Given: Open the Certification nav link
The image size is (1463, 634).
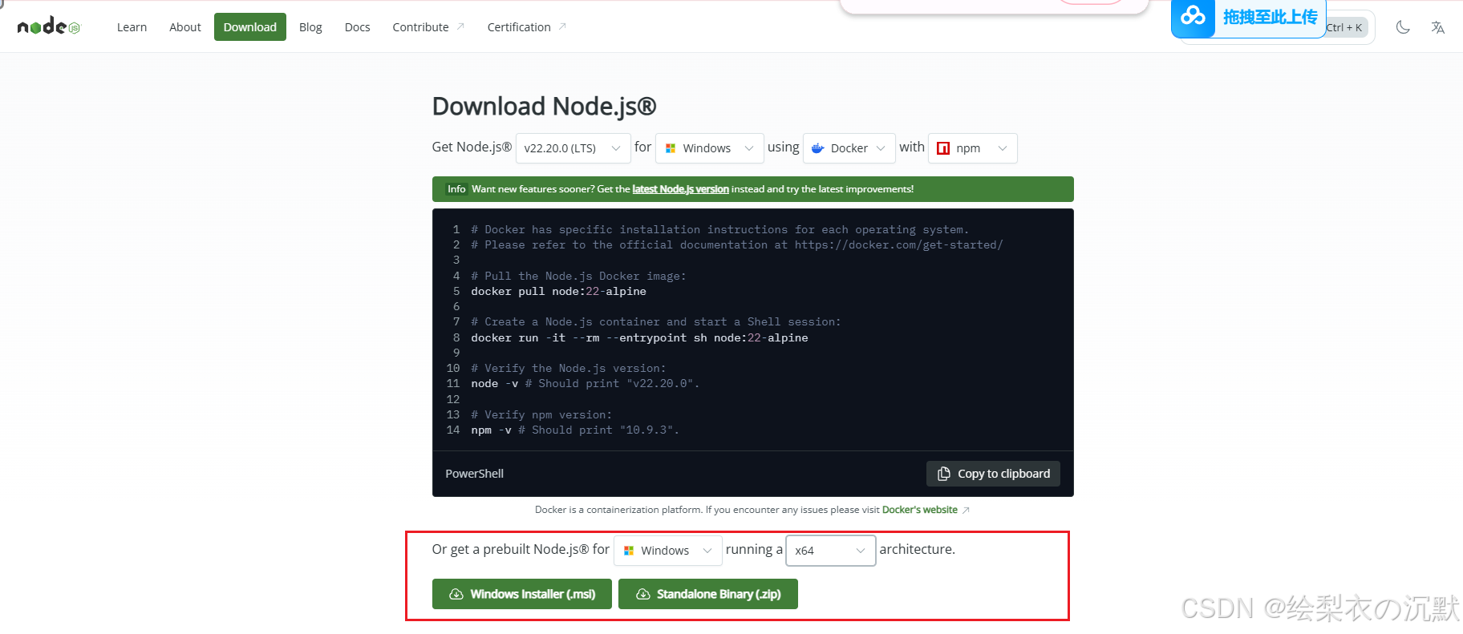Looking at the screenshot, I should [x=526, y=27].
